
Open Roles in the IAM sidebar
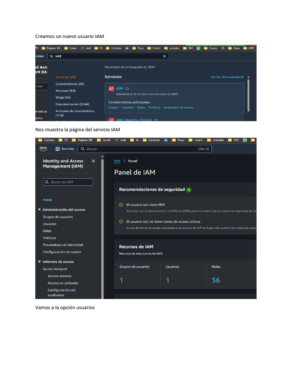point(47,231)
